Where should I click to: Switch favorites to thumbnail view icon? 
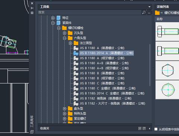pos(144,129)
